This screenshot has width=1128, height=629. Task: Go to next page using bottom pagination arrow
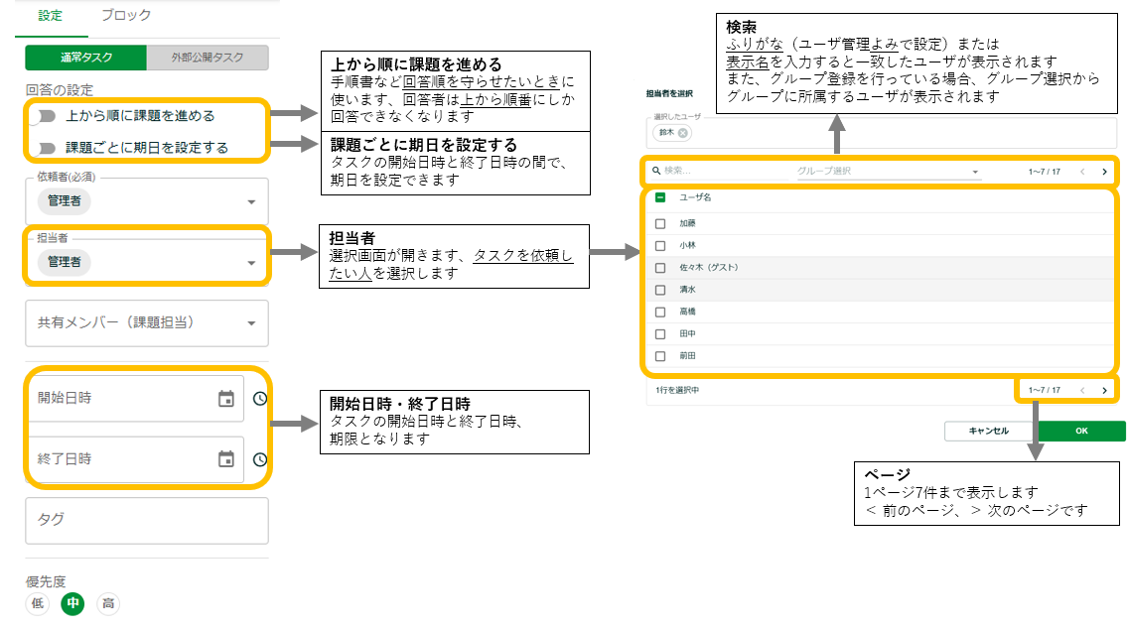click(1104, 390)
